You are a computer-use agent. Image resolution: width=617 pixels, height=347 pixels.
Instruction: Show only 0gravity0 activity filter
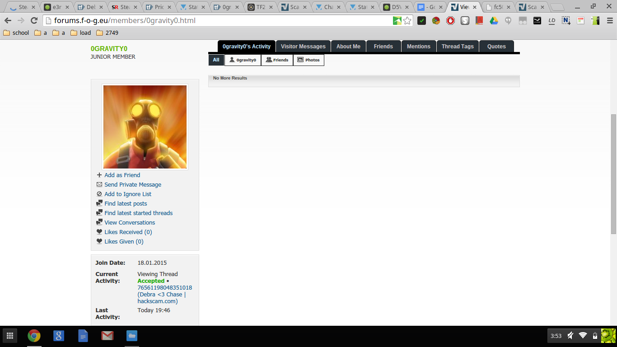pos(243,60)
